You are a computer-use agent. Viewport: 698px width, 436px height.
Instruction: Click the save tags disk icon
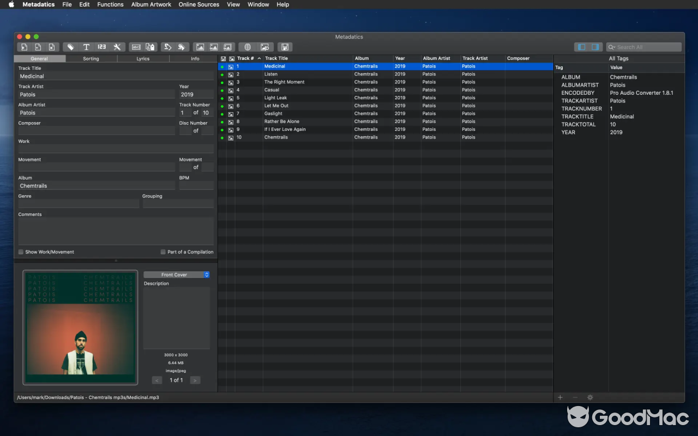click(x=284, y=47)
